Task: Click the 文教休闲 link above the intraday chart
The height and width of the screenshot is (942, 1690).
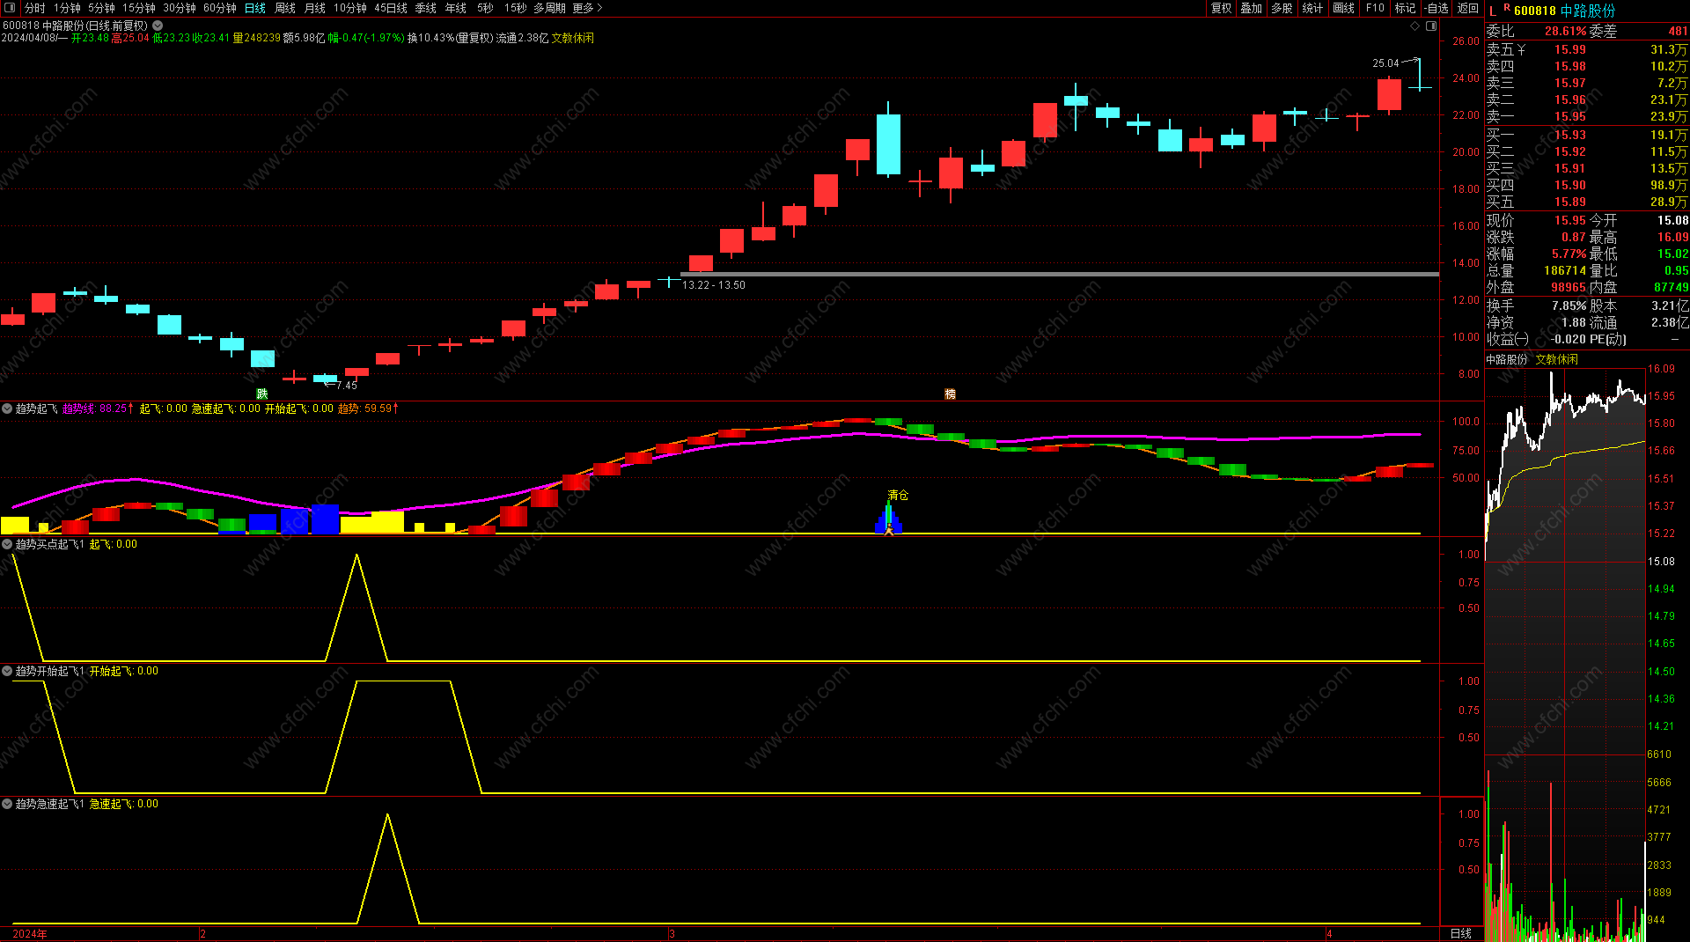Action: tap(1557, 360)
